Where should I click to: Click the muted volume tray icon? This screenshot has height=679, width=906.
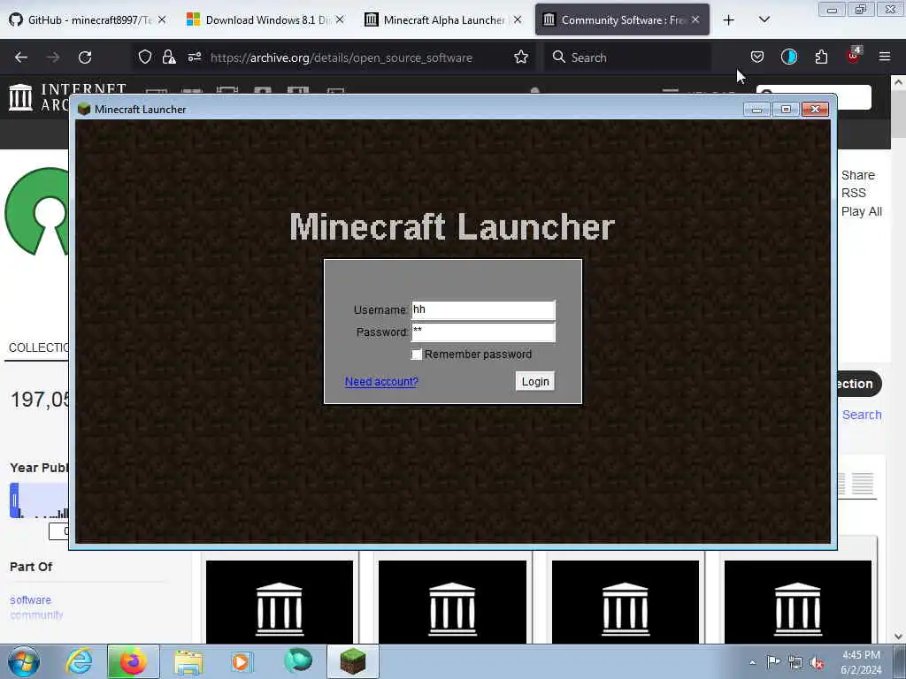tap(817, 663)
